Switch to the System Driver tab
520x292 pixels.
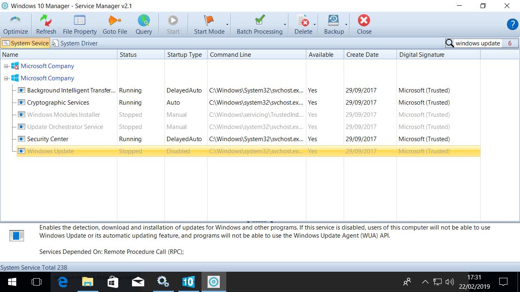[x=75, y=43]
